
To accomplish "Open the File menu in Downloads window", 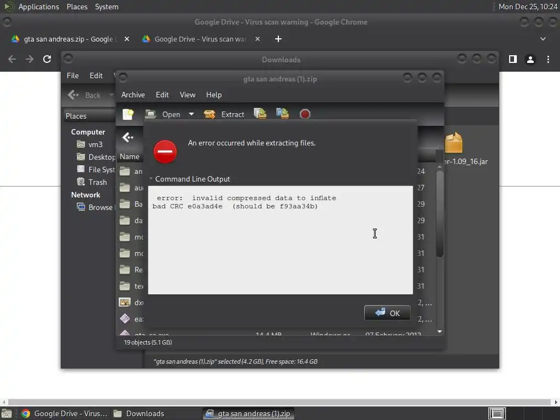I will pyautogui.click(x=73, y=75).
